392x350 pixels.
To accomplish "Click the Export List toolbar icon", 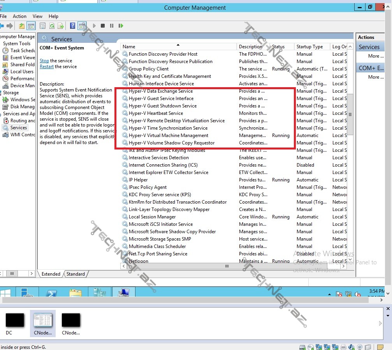I will click(x=61, y=26).
